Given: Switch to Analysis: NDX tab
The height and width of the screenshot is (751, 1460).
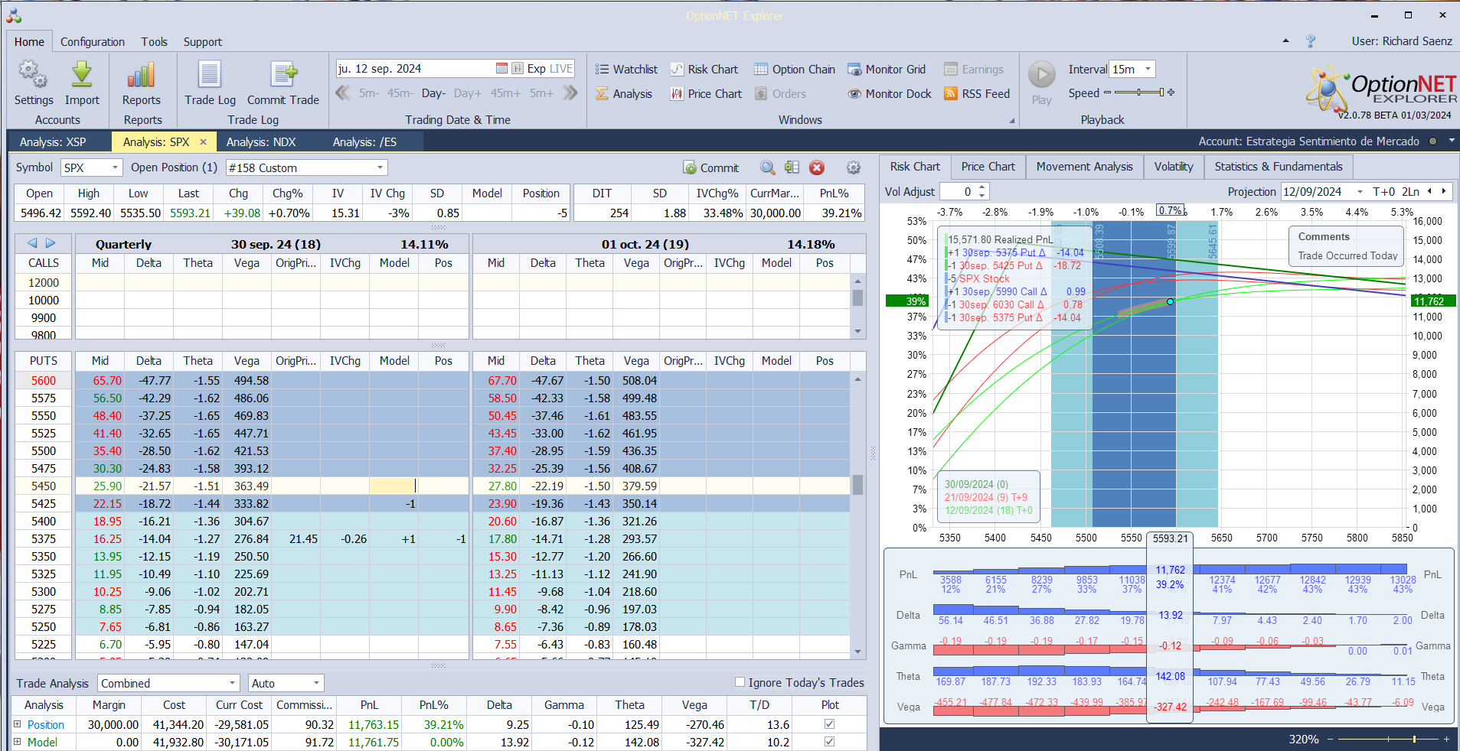Looking at the screenshot, I should pos(261,142).
